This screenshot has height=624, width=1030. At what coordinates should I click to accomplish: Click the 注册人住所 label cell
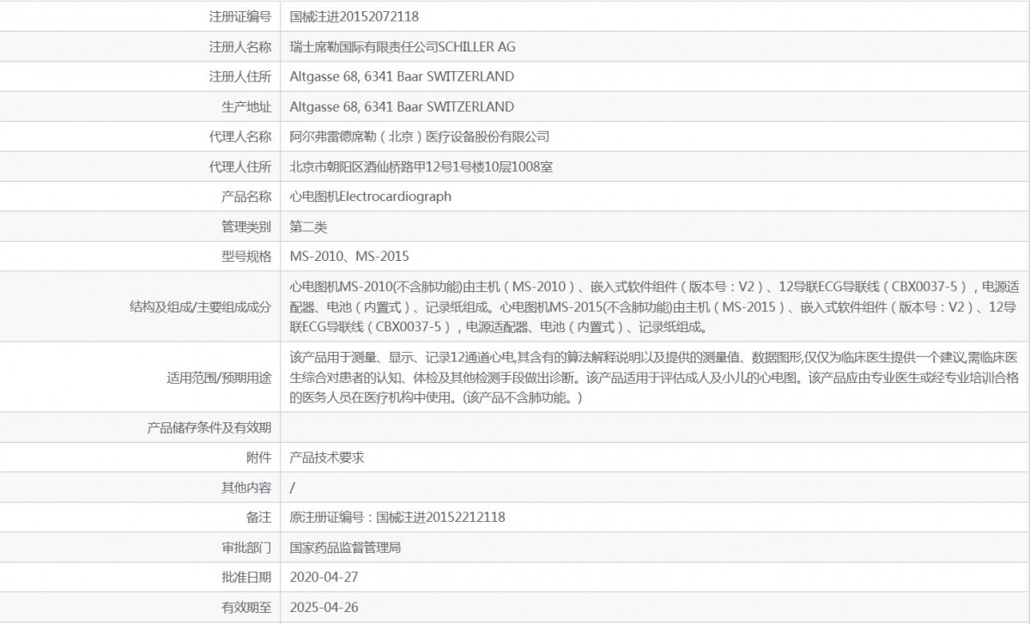click(240, 76)
